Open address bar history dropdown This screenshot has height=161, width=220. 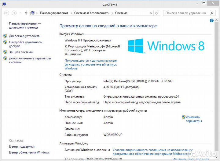click(x=151, y=13)
